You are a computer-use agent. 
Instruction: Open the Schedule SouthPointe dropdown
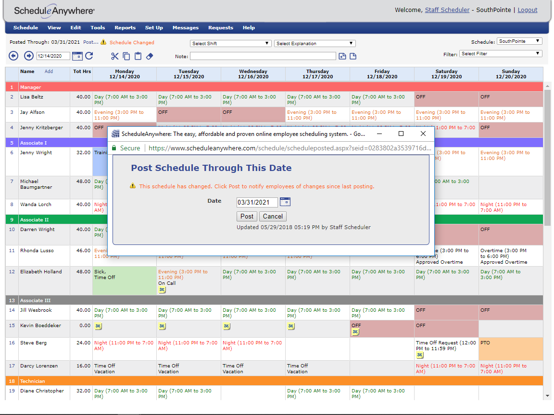[x=519, y=41]
